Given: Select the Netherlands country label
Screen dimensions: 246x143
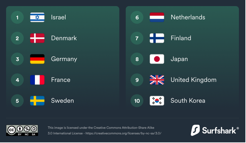Looking at the screenshot, I should (188, 17).
